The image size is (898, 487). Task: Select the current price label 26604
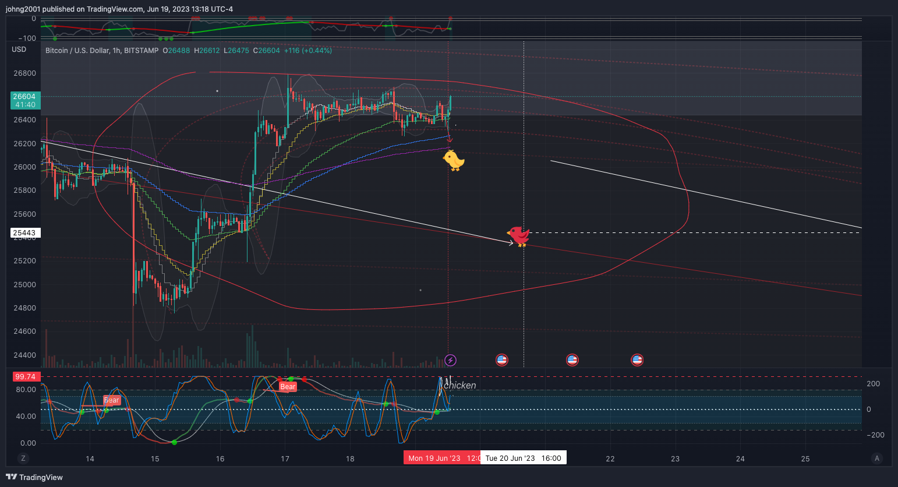[x=24, y=97]
